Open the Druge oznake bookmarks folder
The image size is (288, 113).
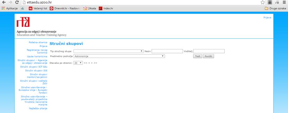pyautogui.click(x=275, y=8)
